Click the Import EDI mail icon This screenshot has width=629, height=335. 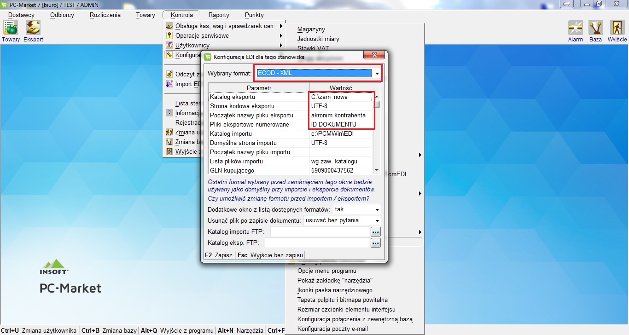point(169,84)
